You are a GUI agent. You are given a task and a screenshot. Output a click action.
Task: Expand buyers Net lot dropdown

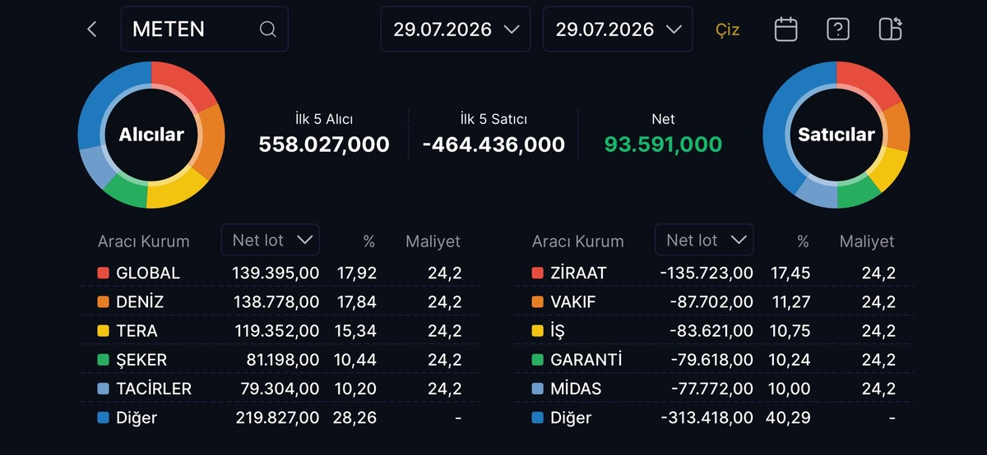tap(271, 240)
